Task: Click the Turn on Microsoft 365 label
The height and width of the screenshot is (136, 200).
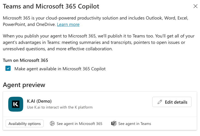Action: [26, 61]
